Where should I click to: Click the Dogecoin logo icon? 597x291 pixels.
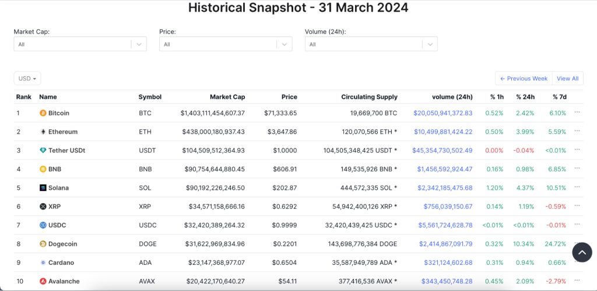coord(43,244)
